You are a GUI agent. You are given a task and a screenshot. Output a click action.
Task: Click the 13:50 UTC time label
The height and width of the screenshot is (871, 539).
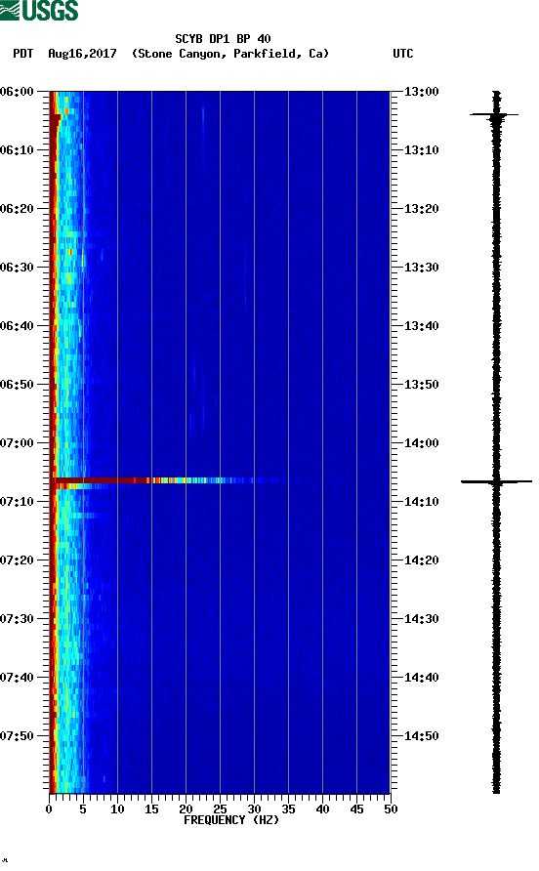[x=421, y=385]
